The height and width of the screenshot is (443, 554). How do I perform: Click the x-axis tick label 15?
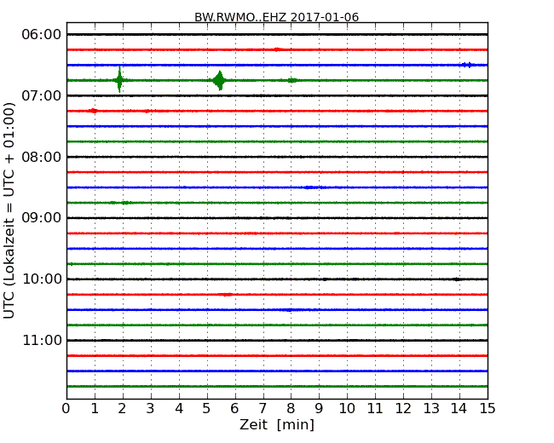[x=488, y=408]
